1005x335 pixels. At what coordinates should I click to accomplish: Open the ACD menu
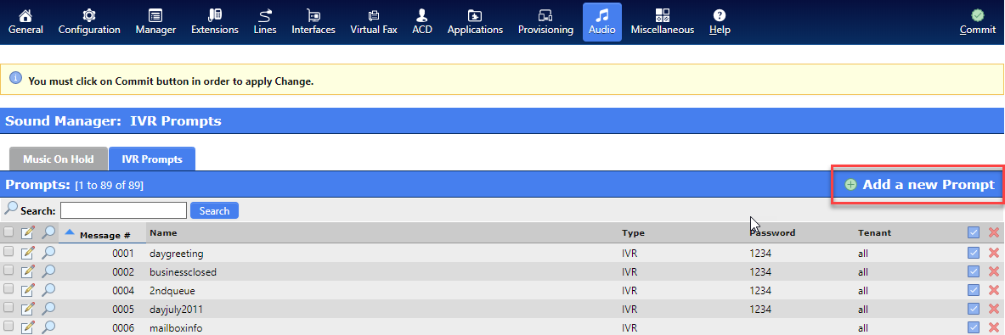(421, 22)
